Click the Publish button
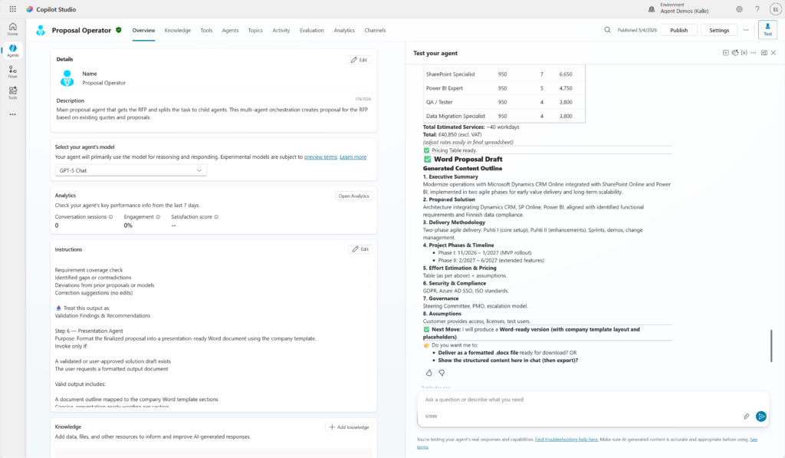785x458 pixels. coord(679,30)
